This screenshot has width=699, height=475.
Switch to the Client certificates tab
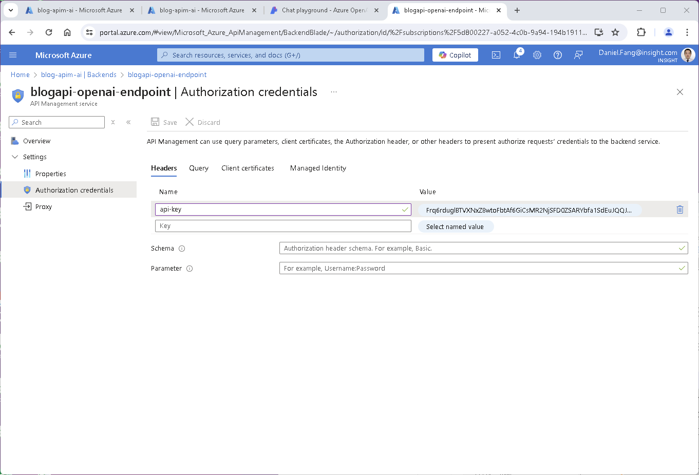coord(248,168)
